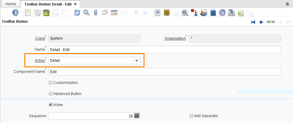Screen dimensions: 293x123
Task: Click the magnifier Find Record icon
Action: click(x=86, y=13)
